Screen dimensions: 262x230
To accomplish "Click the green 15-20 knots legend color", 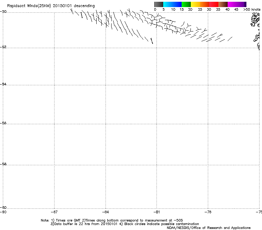I will click(186, 4).
